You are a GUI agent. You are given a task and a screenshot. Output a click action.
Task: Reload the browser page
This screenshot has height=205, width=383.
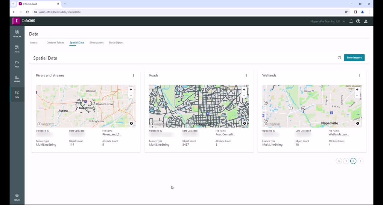point(27,12)
